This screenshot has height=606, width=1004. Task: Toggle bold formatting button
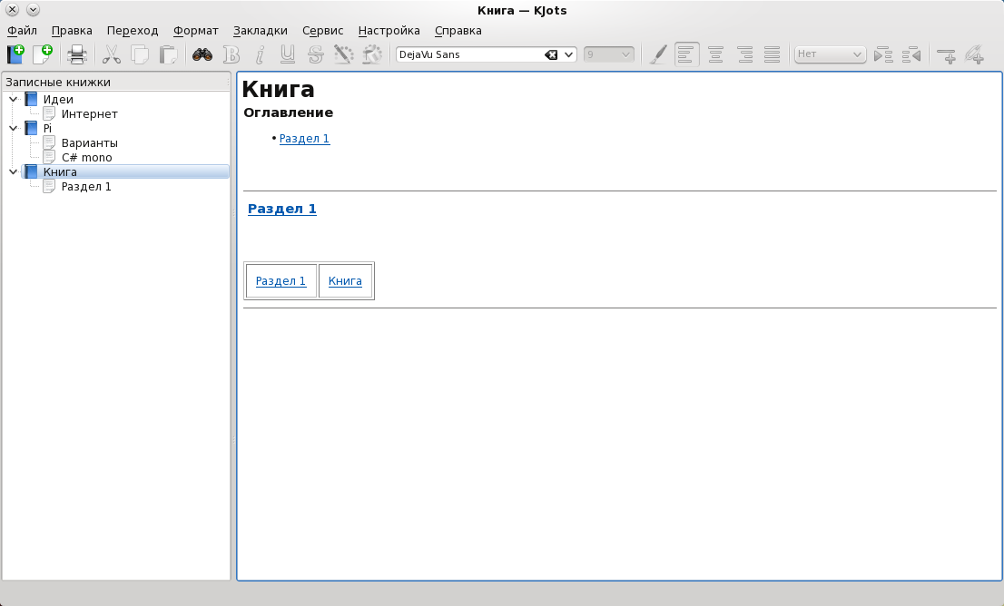coord(231,54)
